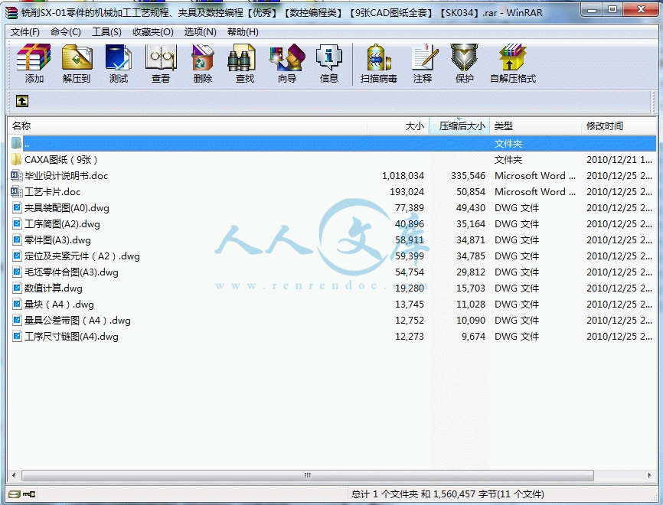Image resolution: width=663 pixels, height=505 pixels.
Task: Sort by the 大小 column header
Action: [x=398, y=126]
